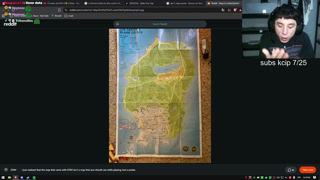The width and height of the screenshot is (320, 180).
Task: Open the Windows Start menu
Action: coord(3,177)
